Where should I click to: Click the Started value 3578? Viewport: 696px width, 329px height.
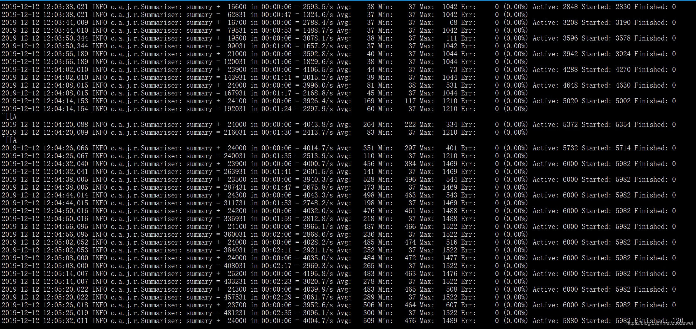[x=623, y=38]
